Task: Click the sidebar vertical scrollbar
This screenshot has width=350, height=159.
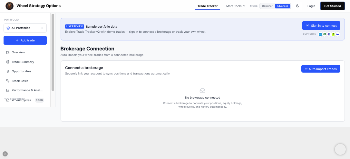Action: pyautogui.click(x=53, y=52)
